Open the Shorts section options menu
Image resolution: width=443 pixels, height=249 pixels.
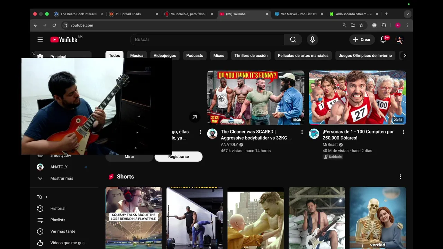400,177
